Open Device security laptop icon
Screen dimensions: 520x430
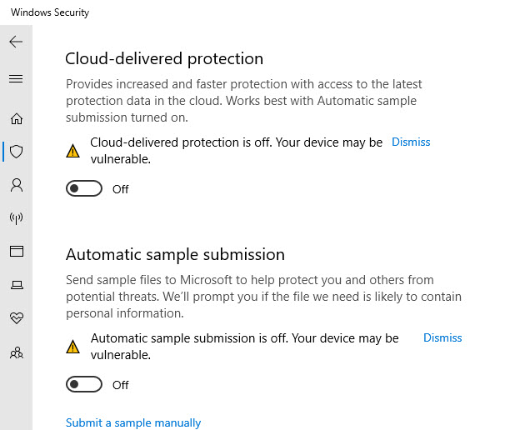(16, 285)
